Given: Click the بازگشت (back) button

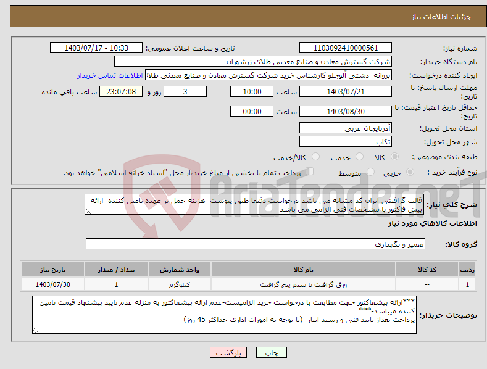Looking at the screenshot, I should (228, 352).
